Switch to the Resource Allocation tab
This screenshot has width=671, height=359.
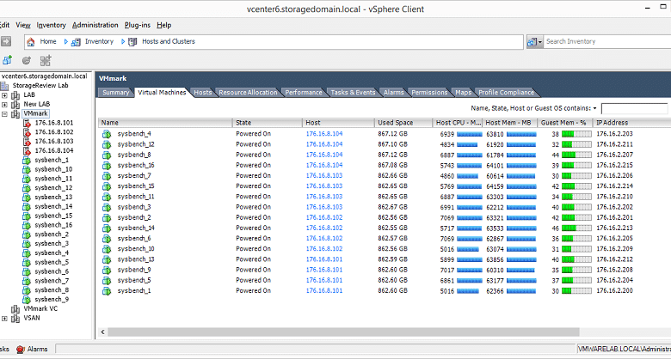(248, 92)
